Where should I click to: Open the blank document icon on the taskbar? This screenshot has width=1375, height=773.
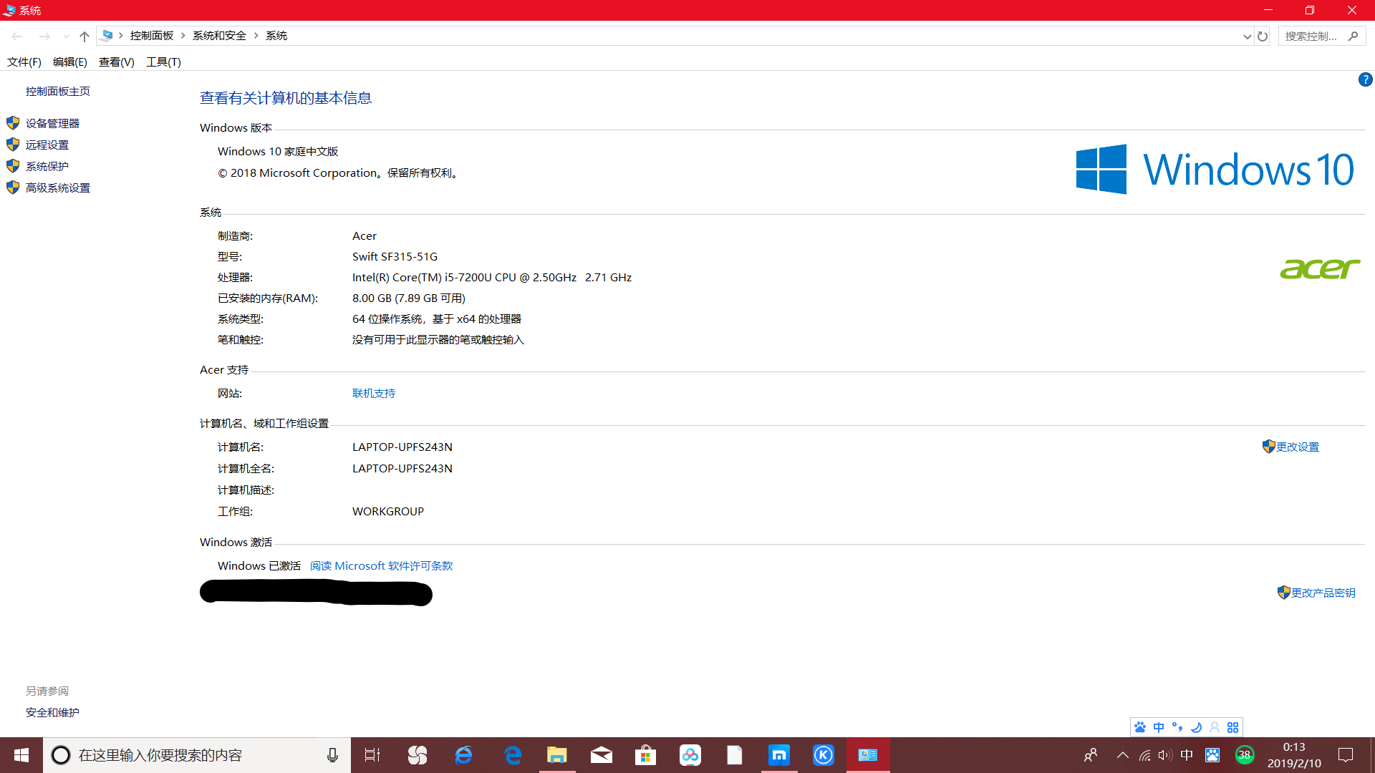(x=735, y=755)
